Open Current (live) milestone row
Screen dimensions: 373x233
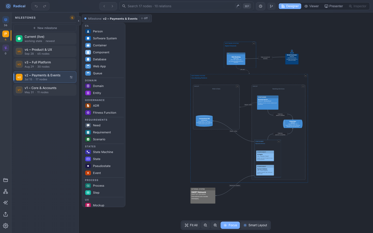tap(45, 39)
